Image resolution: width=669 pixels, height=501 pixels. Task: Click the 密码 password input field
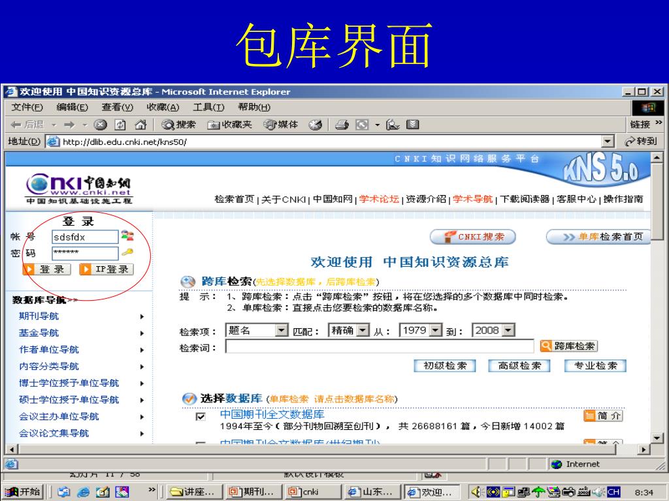(85, 253)
